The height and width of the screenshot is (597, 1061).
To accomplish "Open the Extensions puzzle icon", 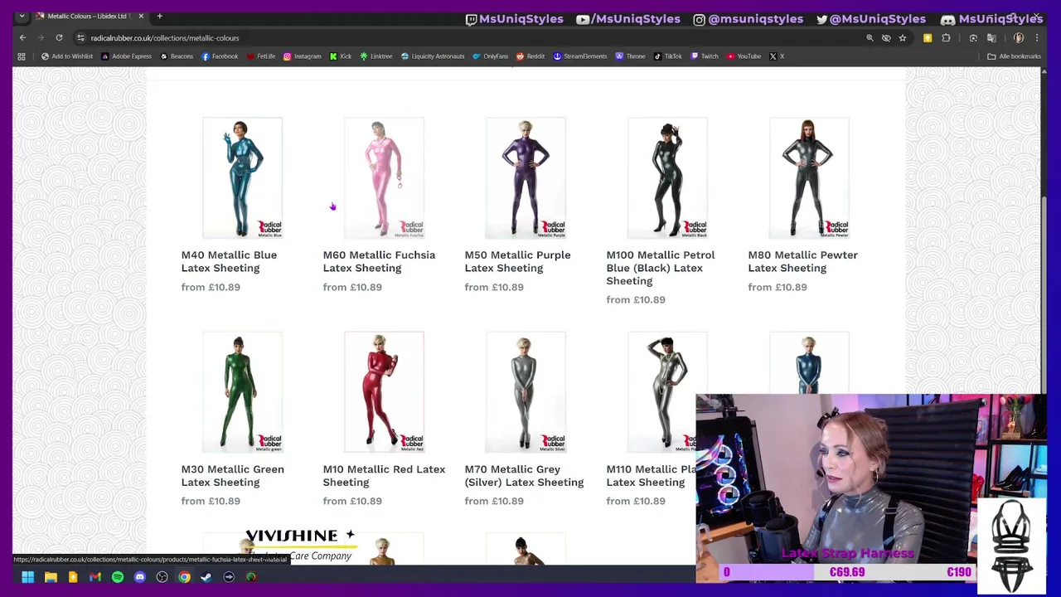I will click(x=946, y=37).
